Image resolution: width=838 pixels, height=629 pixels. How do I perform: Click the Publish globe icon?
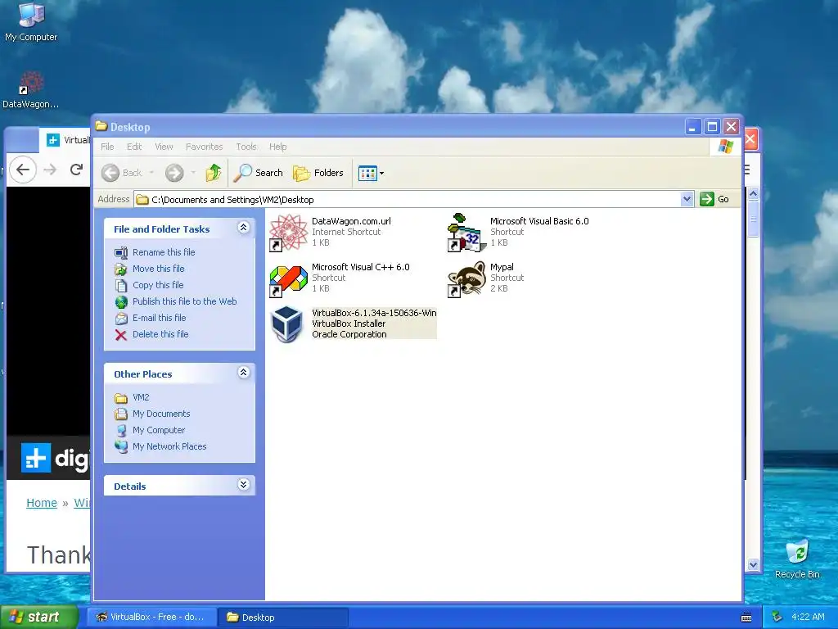[121, 301]
